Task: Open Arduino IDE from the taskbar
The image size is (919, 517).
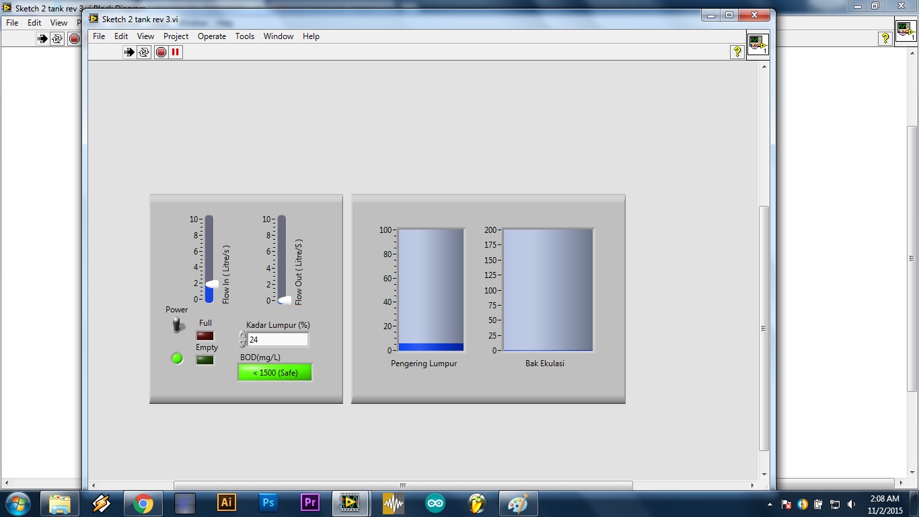Action: [435, 504]
